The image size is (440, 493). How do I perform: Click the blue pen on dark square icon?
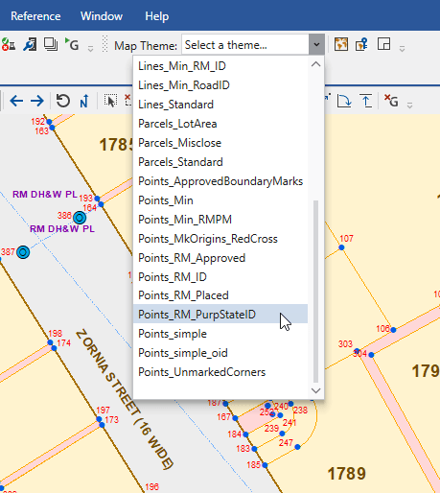pyautogui.click(x=30, y=44)
